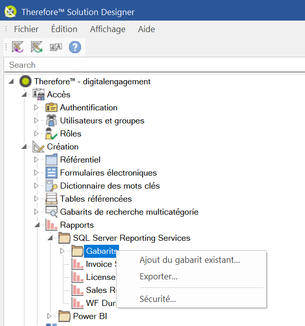Click the Rôles user checkmark icon
The width and height of the screenshot is (305, 326).
(51, 133)
